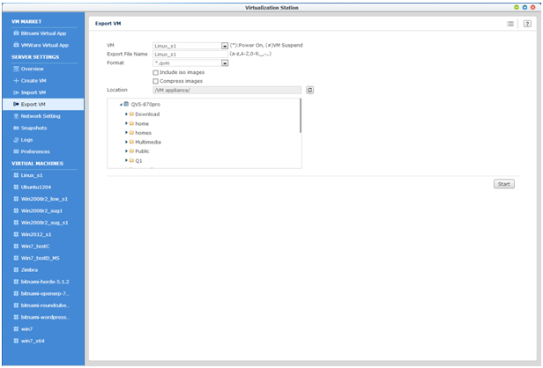
Task: Select Export VM in sidebar
Action: click(43, 104)
